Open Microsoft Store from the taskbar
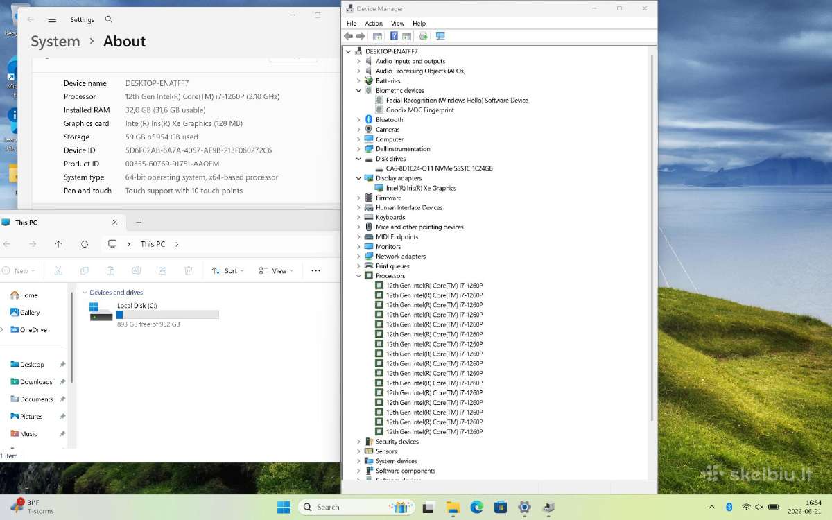 tap(500, 507)
